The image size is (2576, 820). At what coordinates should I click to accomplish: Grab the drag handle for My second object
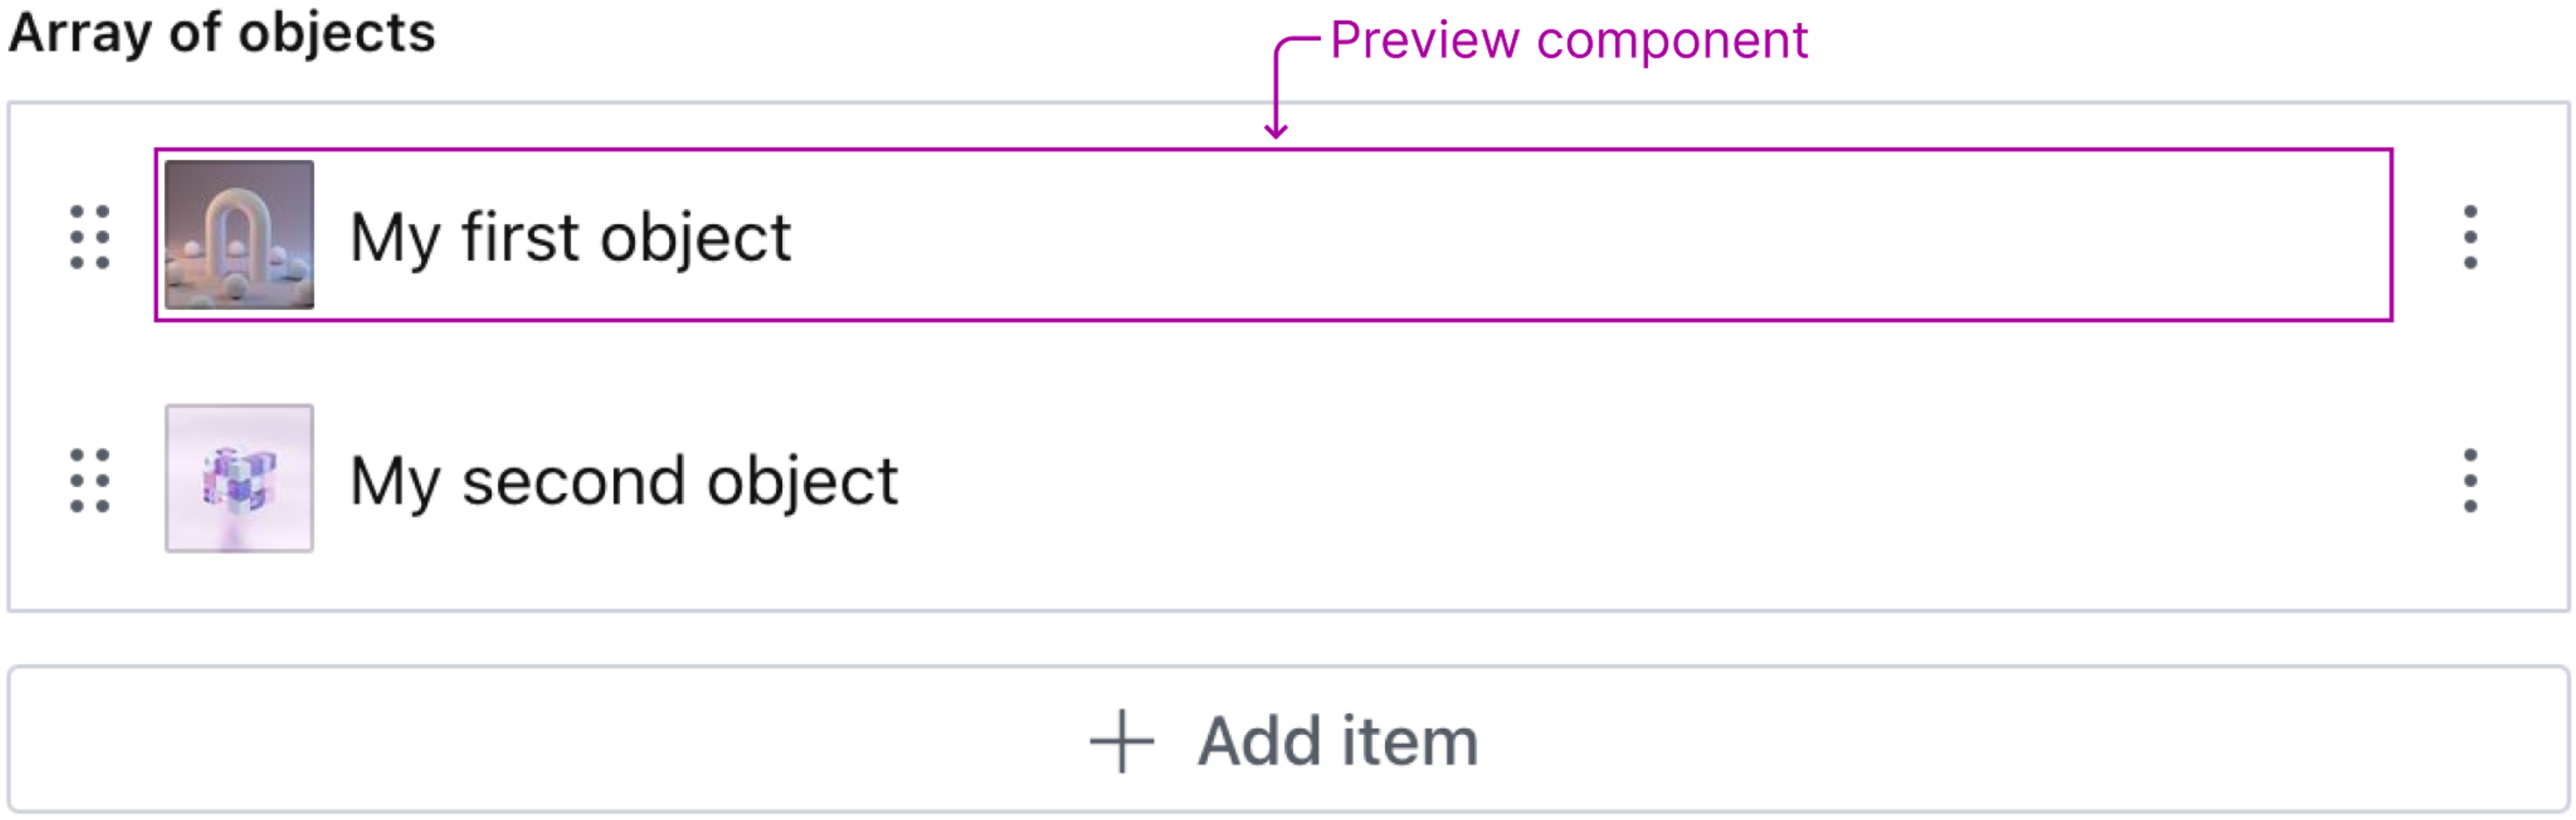click(x=89, y=480)
